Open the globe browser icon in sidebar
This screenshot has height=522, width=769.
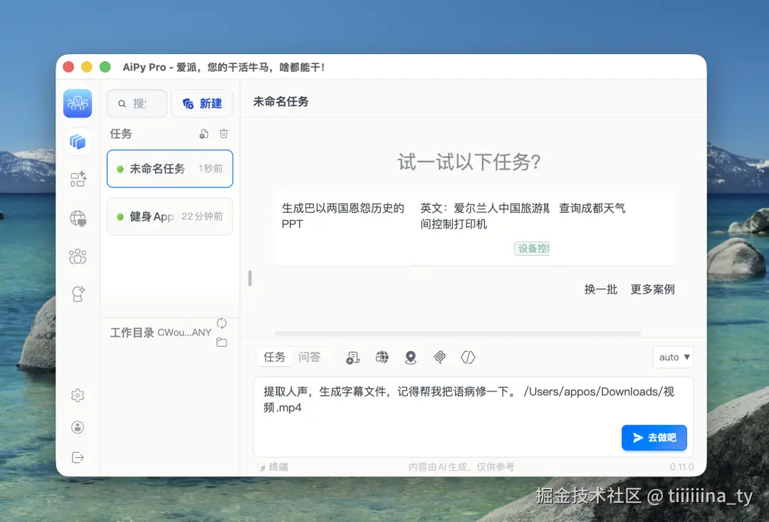tap(78, 219)
